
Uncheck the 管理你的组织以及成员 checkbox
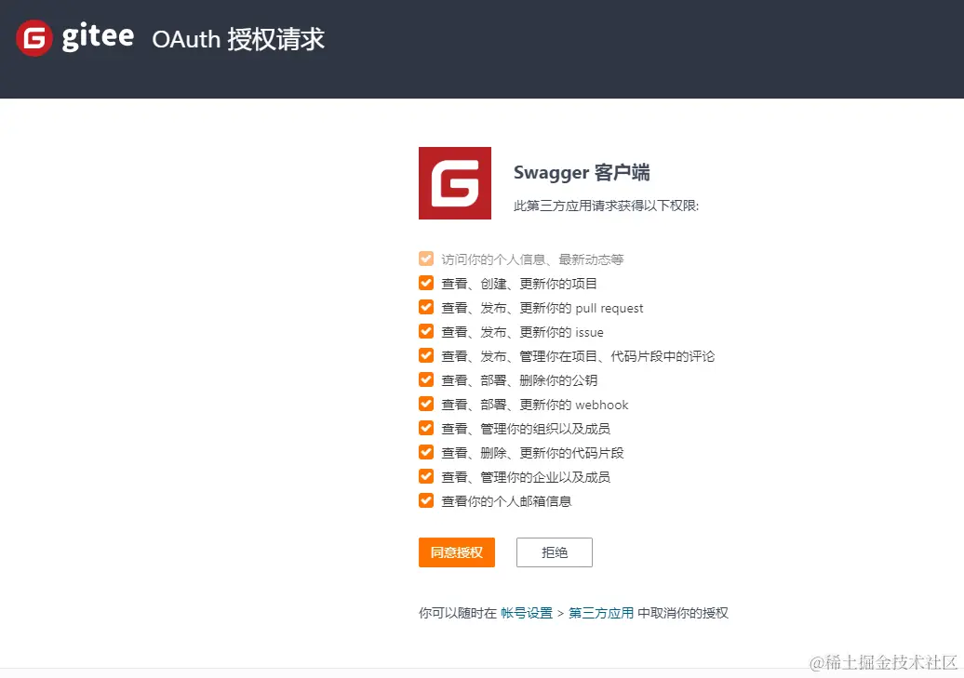tap(426, 428)
